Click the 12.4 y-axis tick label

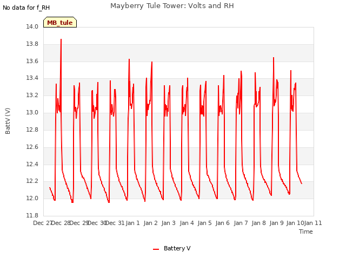[x=32, y=164]
